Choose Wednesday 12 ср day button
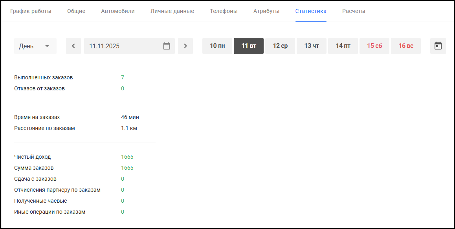 point(280,46)
